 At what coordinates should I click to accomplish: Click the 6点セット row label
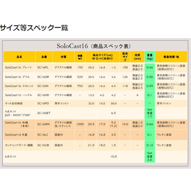point(11,157)
